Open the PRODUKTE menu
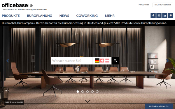 click(11, 16)
